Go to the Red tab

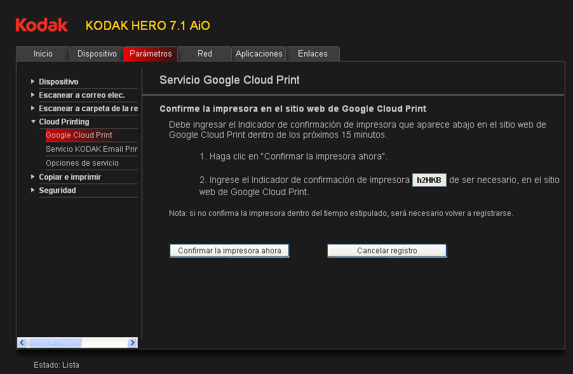(205, 54)
